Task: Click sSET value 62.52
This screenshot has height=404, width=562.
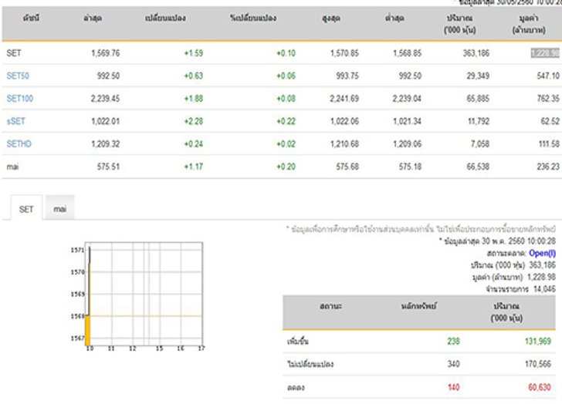Action: [x=550, y=121]
